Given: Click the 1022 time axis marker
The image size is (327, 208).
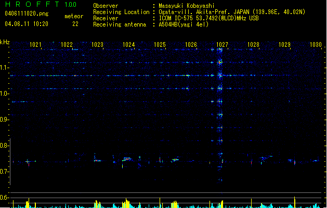Looking at the screenshot, I should coord(67,45).
